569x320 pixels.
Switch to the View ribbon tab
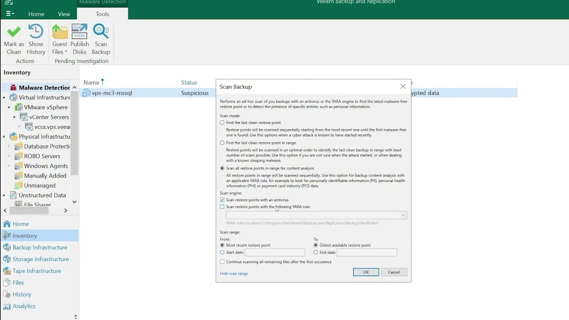point(64,14)
